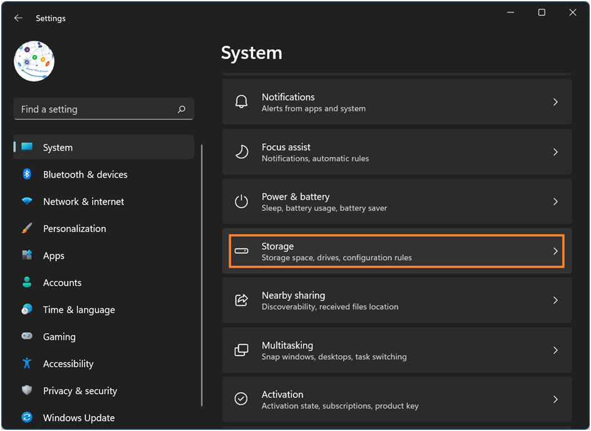Viewport: 591px width, 431px height.
Task: Click the Notifications bell icon
Action: pyautogui.click(x=241, y=102)
